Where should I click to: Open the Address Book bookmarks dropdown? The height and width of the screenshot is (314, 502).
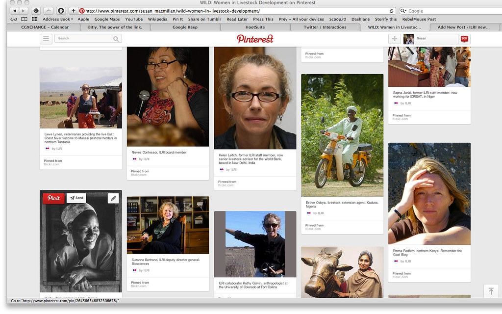(x=57, y=19)
